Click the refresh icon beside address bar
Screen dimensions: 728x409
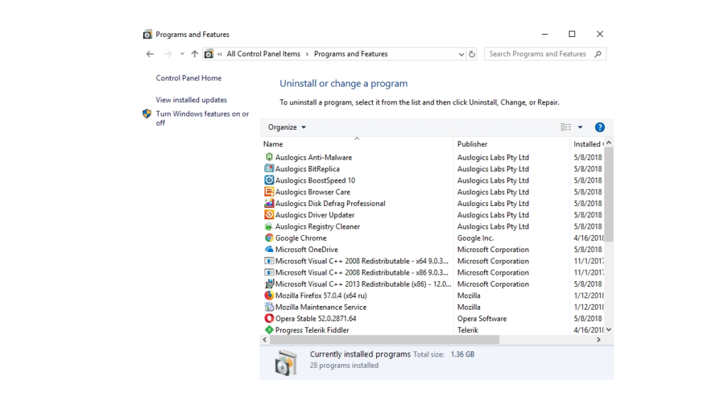tap(472, 54)
